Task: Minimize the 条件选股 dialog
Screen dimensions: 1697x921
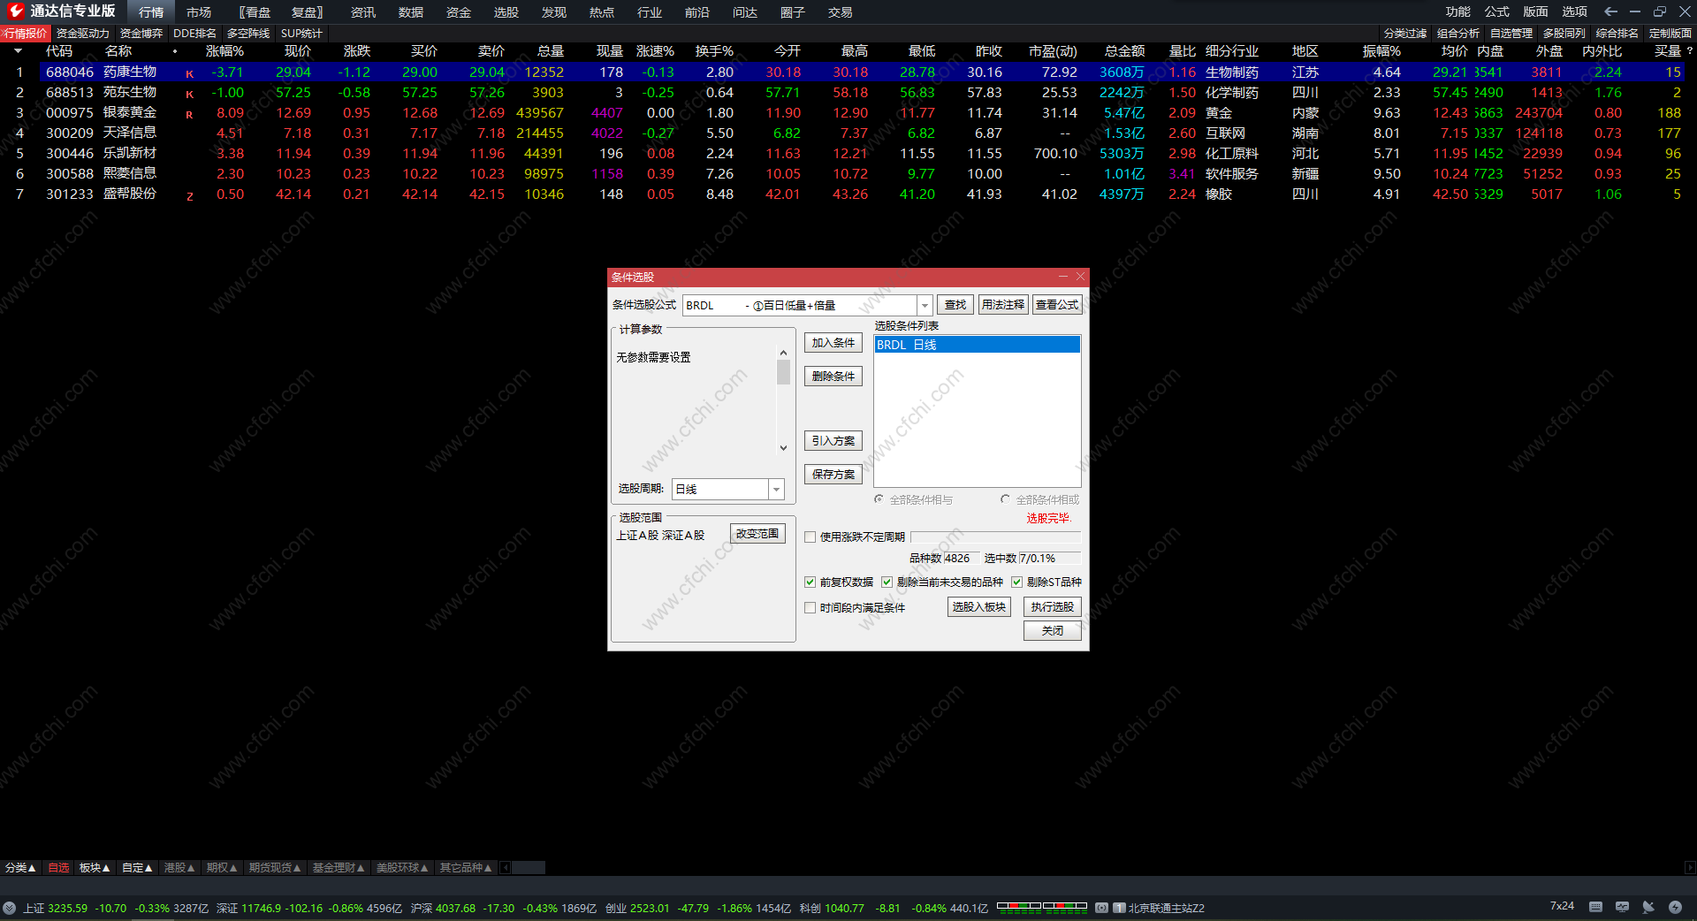Action: click(1062, 277)
